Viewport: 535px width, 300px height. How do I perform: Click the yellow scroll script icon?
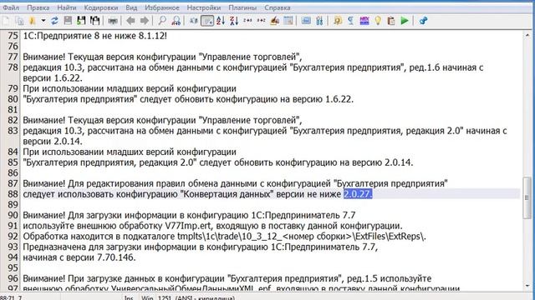click(338, 21)
